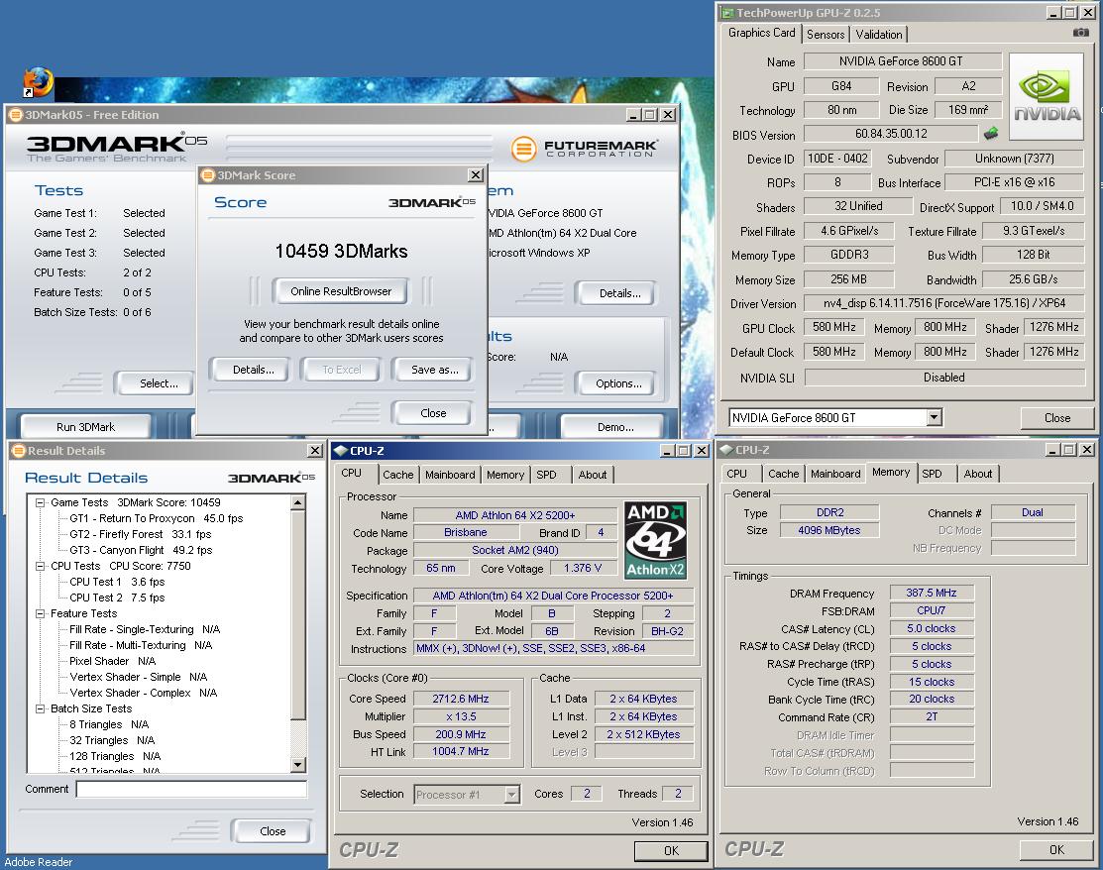This screenshot has width=1103, height=870.
Task: Click Close button in Result Details window
Action: [x=273, y=831]
